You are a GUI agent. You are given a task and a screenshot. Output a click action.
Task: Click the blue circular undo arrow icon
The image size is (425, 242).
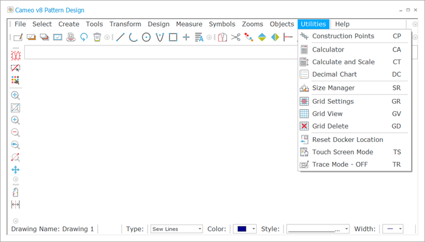[84, 37]
